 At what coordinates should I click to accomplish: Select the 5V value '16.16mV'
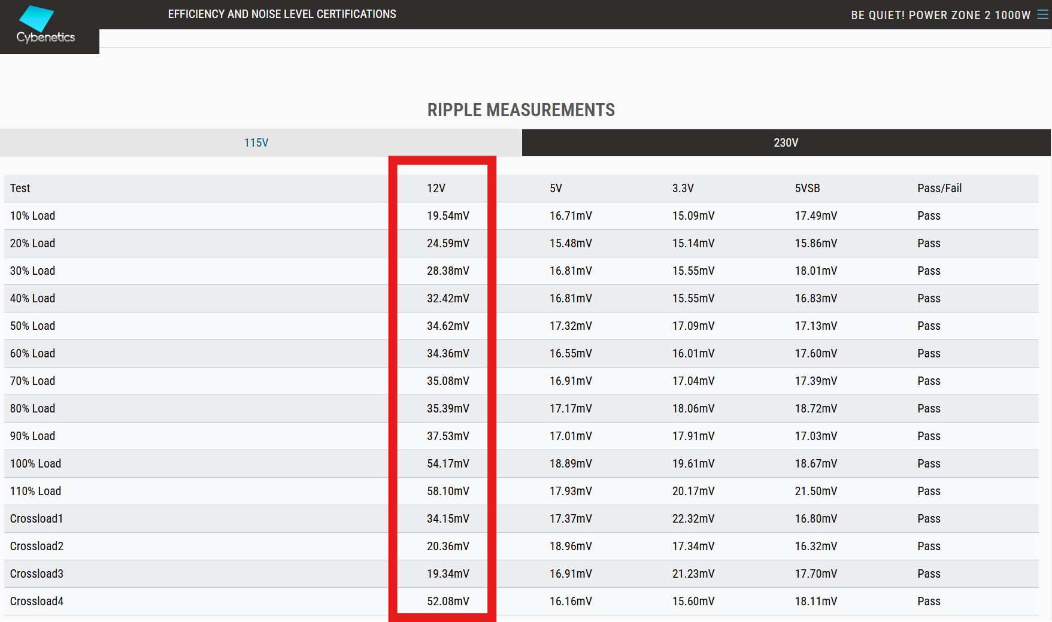pos(571,601)
